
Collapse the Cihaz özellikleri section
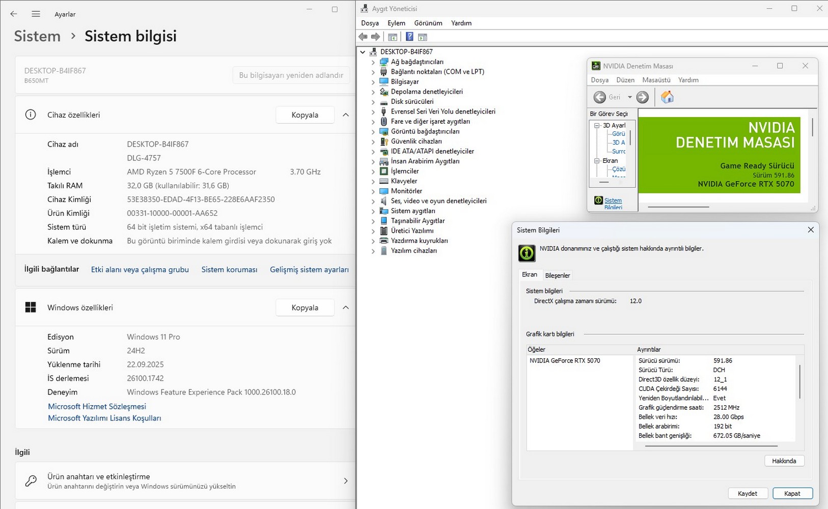346,115
